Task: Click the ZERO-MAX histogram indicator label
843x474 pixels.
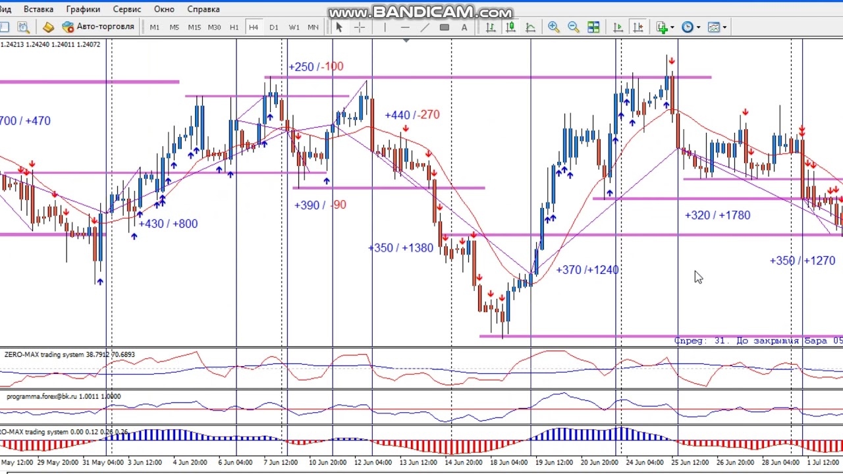Action: [65, 432]
